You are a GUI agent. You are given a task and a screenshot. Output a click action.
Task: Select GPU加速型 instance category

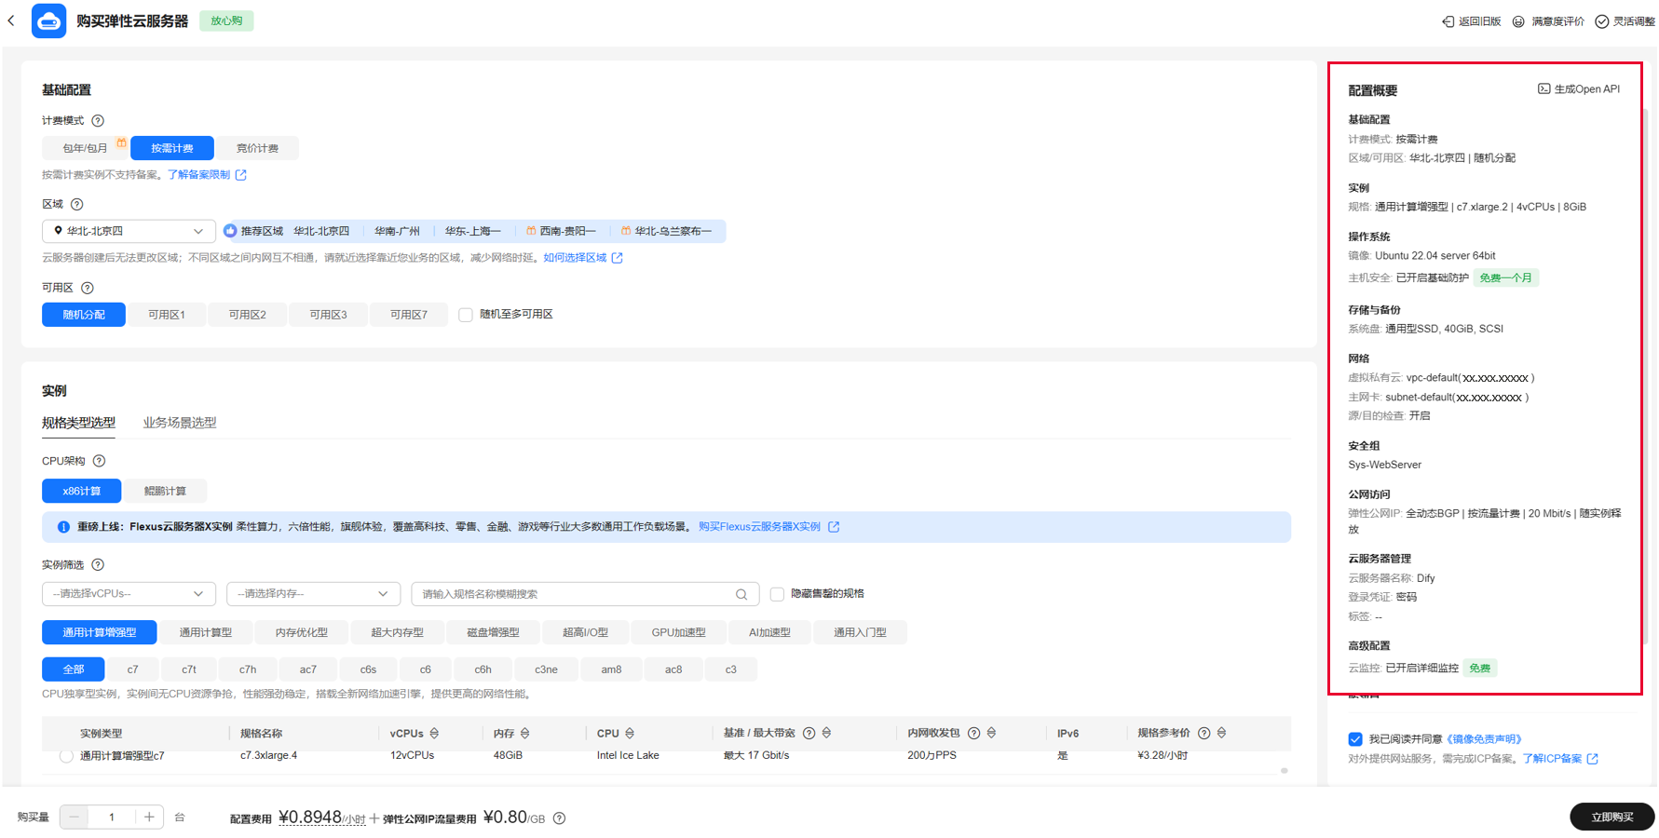678,632
